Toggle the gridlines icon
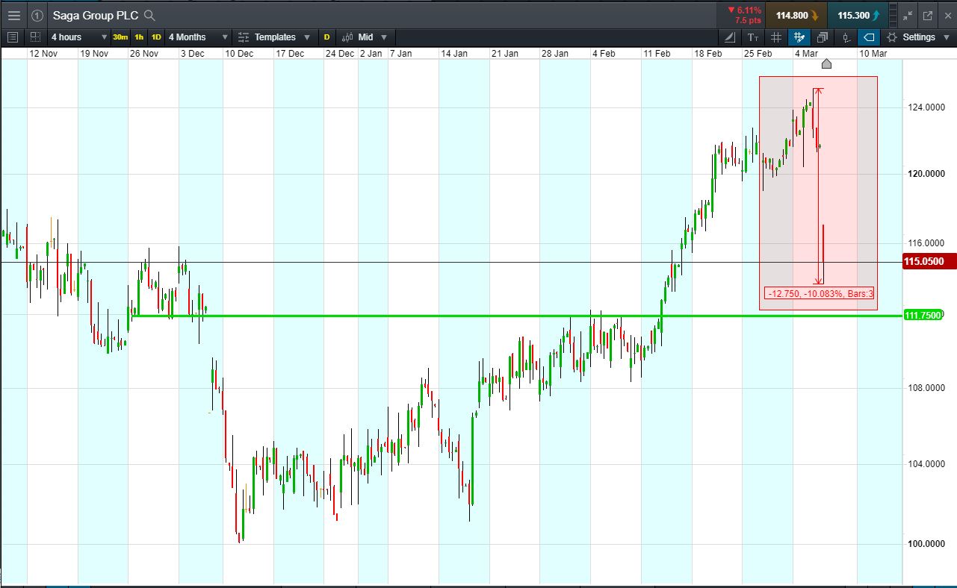This screenshot has width=957, height=588. (x=776, y=37)
